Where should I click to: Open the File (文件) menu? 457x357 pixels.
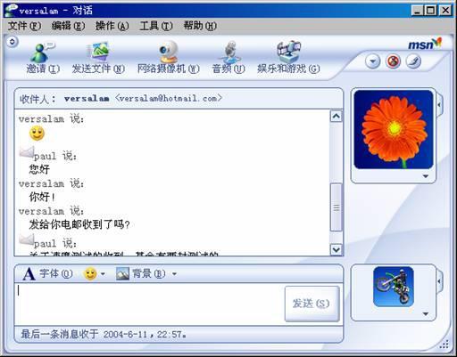[24, 26]
